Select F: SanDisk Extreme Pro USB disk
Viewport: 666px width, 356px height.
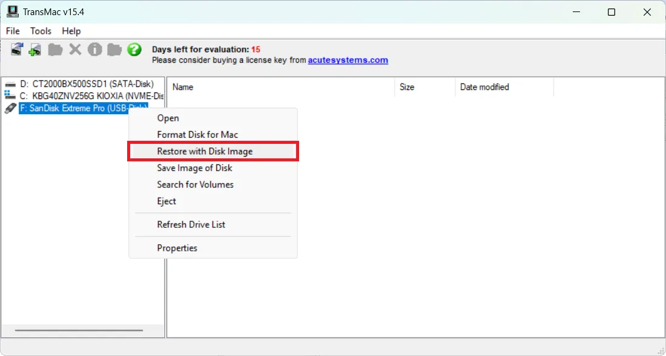tap(84, 109)
